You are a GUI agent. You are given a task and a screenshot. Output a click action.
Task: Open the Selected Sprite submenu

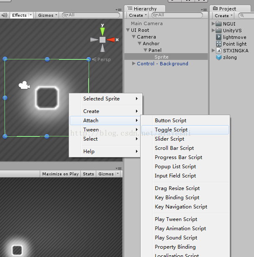(x=105, y=99)
